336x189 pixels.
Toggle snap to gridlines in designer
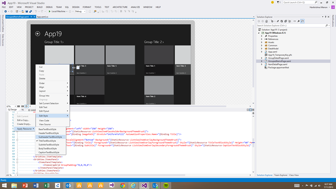22,106
